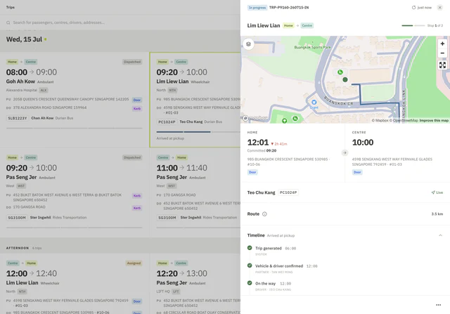Click plate SLB1223Y on Goh Ah Kow trip
Viewport: 450px width, 314px height.
click(17, 118)
